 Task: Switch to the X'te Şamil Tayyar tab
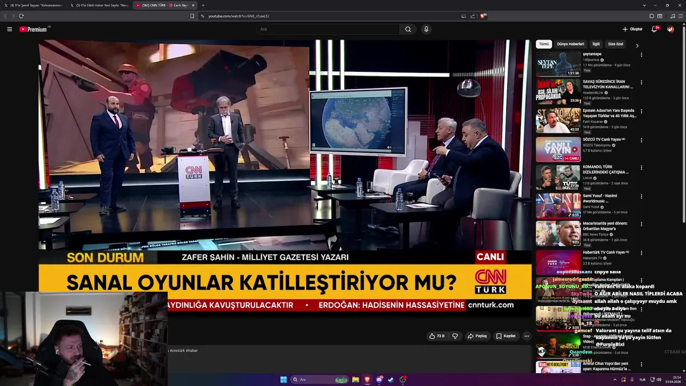point(34,5)
